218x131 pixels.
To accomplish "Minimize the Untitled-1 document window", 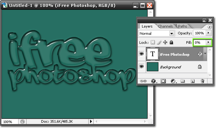I will [x=136, y=5].
